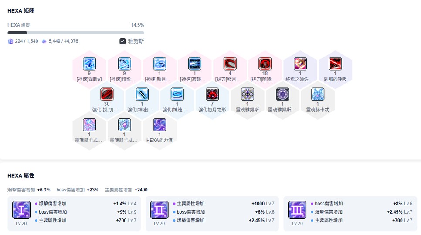Click the HEXA 矩陣 heading
Viewport: 421px width, 235px height.
point(21,11)
